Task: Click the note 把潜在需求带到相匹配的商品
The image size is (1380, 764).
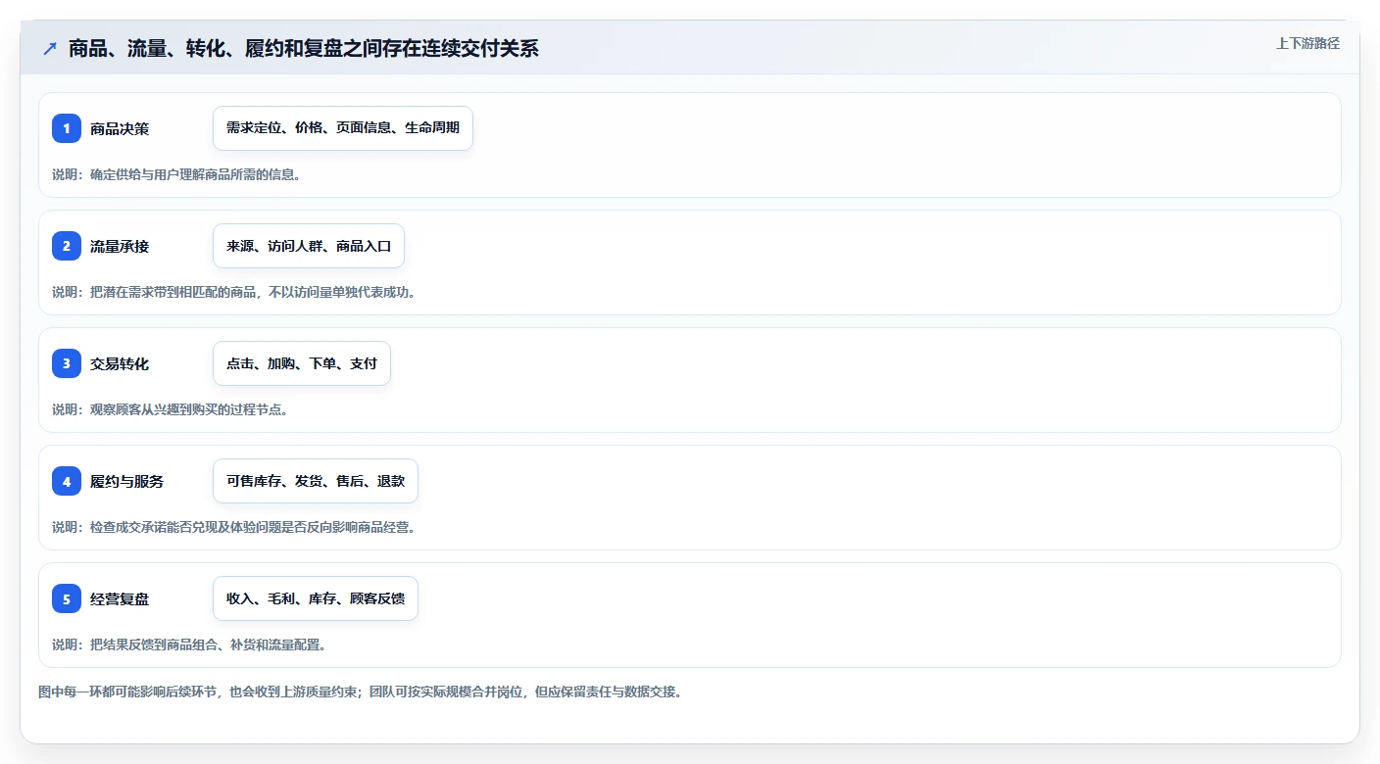Action: click(234, 292)
